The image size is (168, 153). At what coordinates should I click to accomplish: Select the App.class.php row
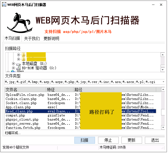(80, 107)
